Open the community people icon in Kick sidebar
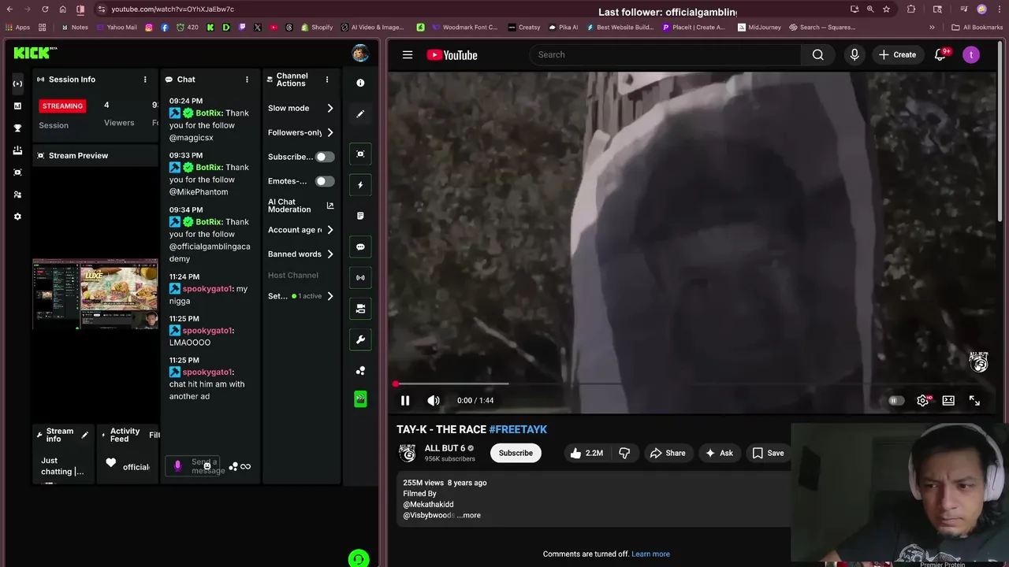 [17, 195]
